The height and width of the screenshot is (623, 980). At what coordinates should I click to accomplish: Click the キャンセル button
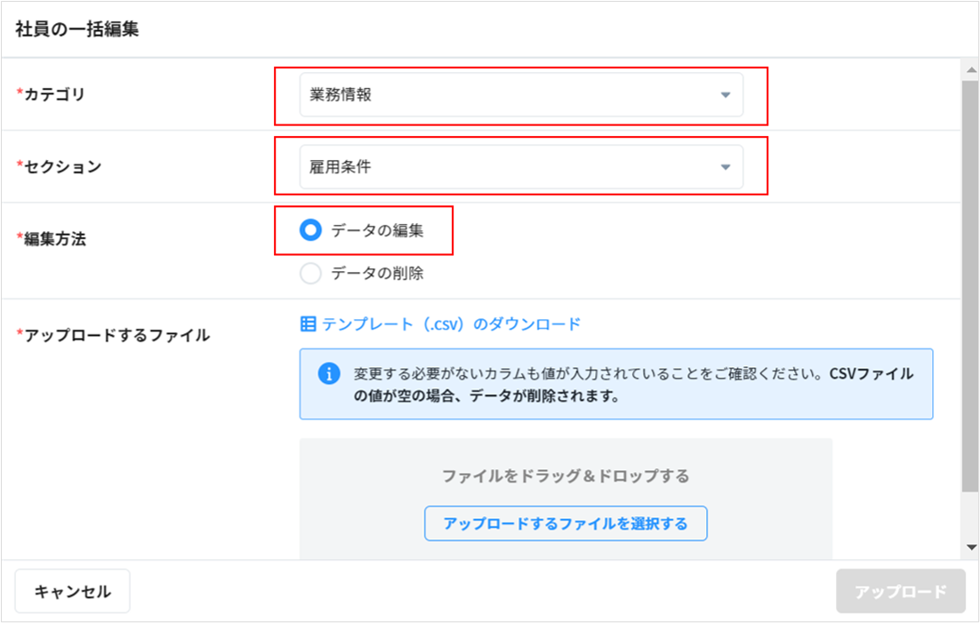click(73, 592)
